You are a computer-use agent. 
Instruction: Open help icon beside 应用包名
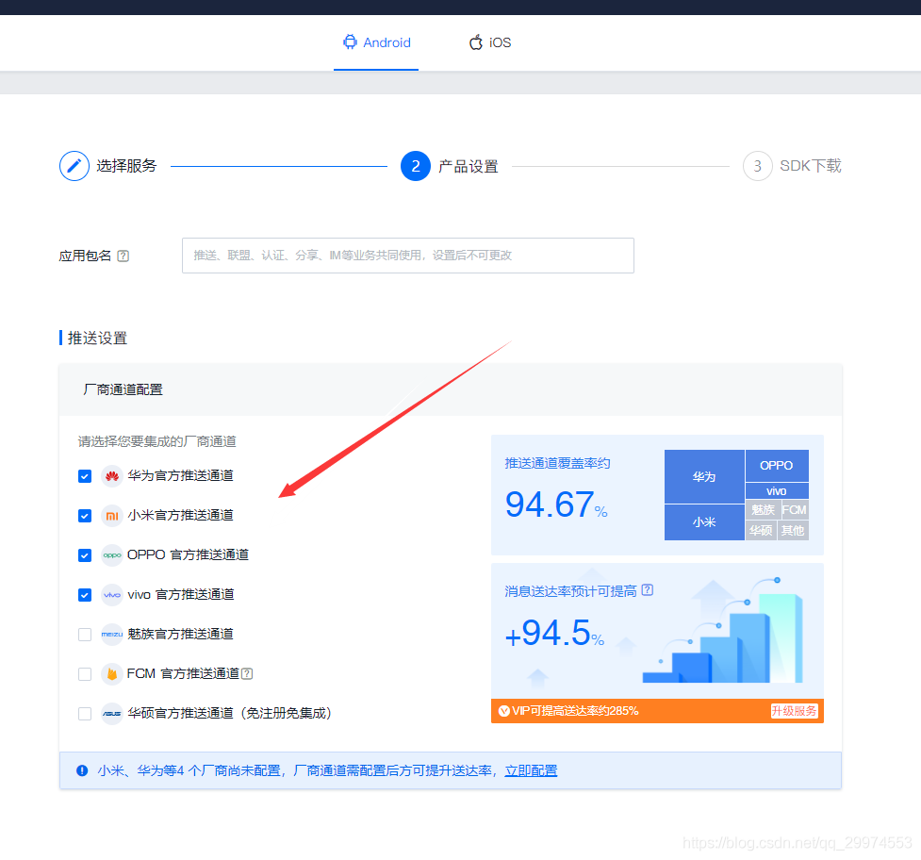pos(122,255)
